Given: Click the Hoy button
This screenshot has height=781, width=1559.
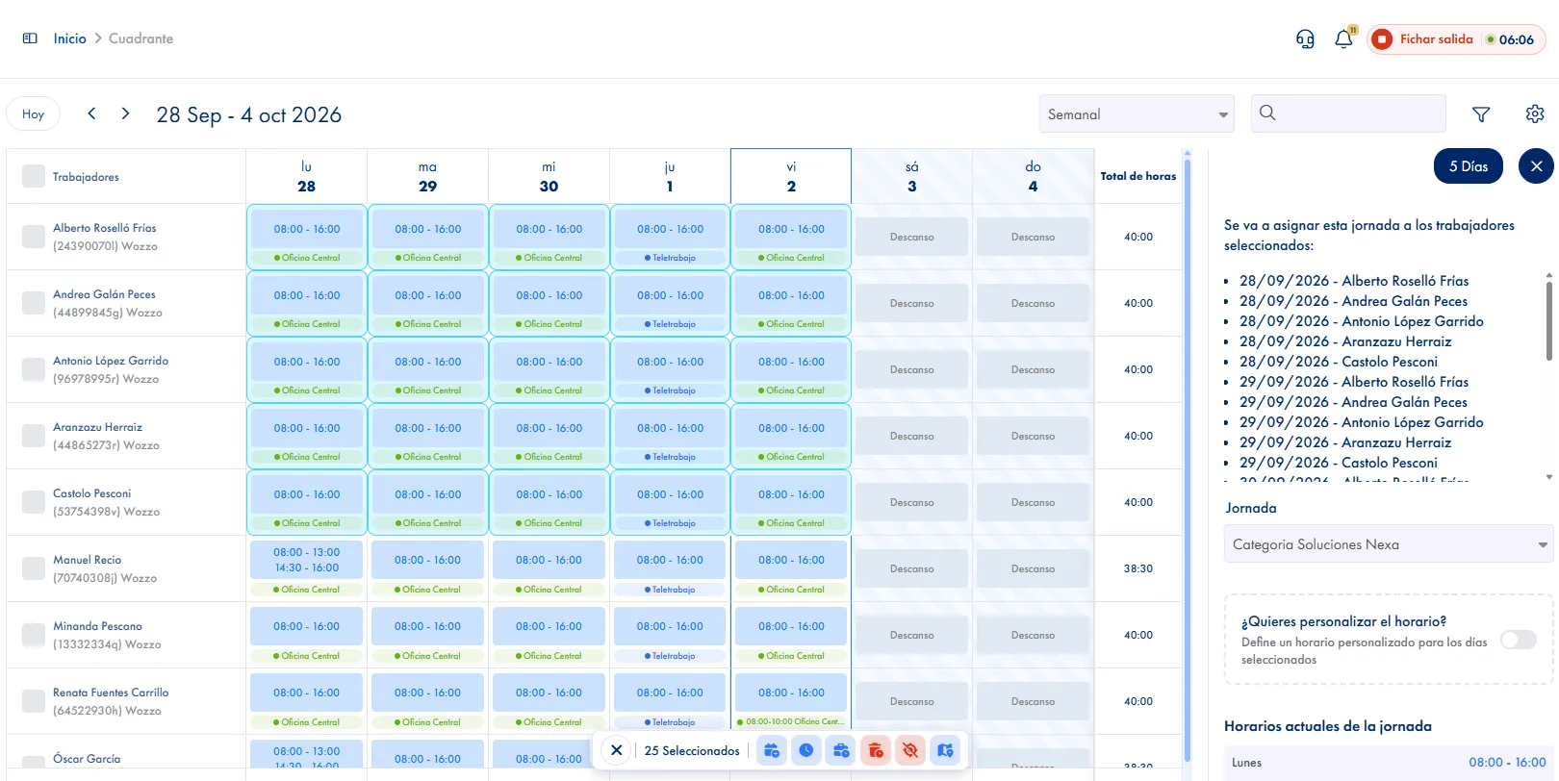Looking at the screenshot, I should click(34, 113).
